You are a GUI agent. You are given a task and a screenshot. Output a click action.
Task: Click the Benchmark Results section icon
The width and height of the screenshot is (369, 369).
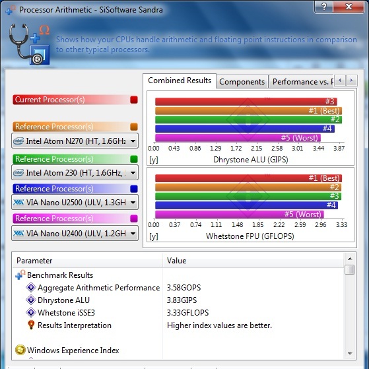(x=20, y=275)
